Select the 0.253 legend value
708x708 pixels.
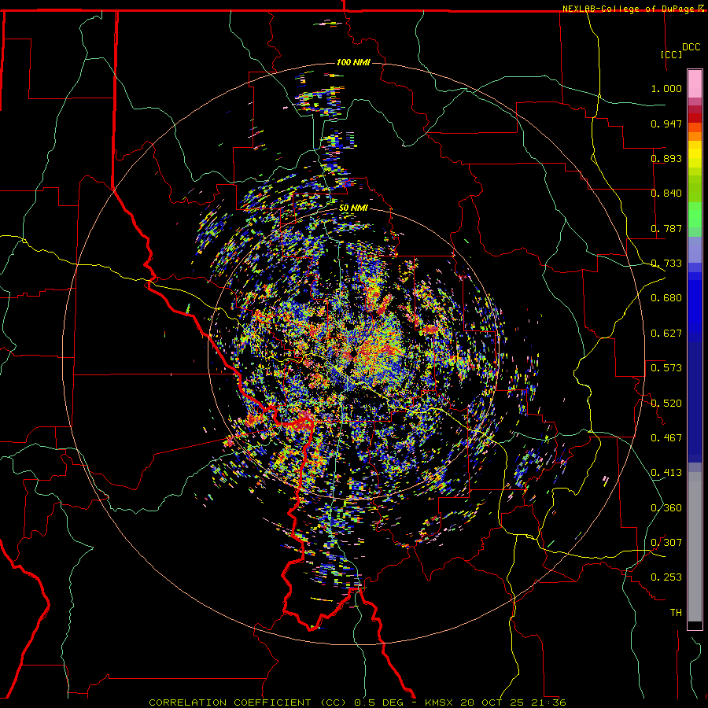666,577
